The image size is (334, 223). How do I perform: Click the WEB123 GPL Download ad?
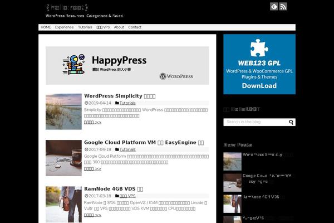259,64
